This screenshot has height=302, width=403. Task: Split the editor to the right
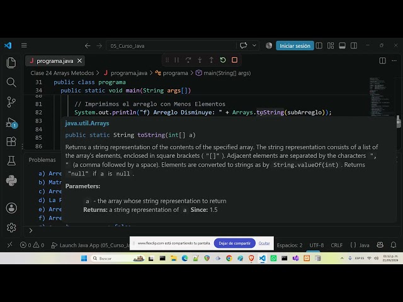point(382,60)
